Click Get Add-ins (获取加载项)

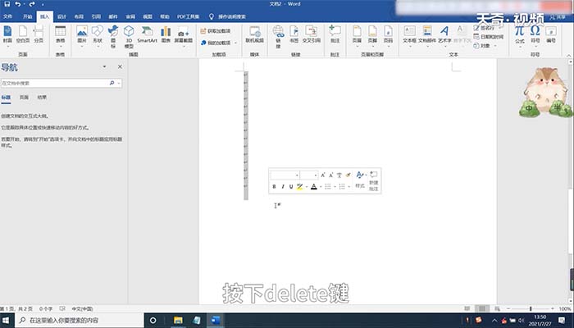point(216,31)
